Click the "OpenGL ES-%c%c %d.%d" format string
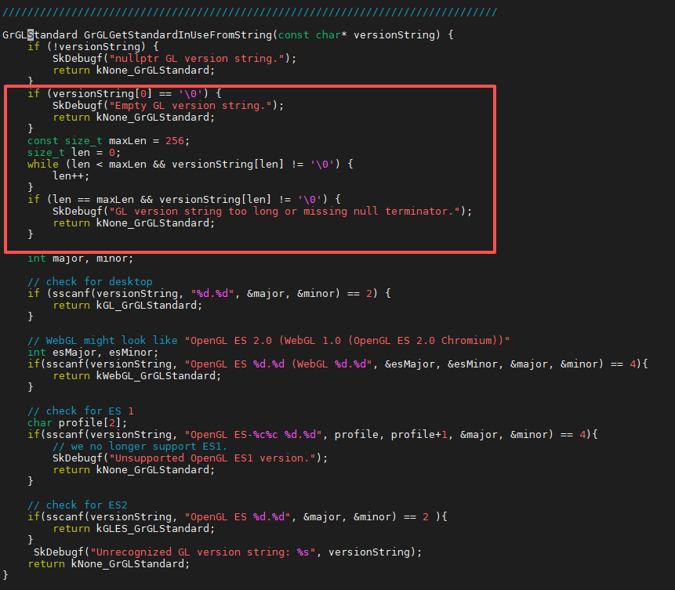The width and height of the screenshot is (675, 590). [253, 435]
